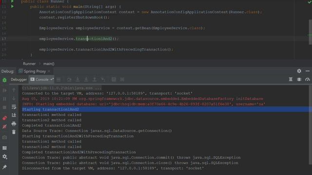This screenshot has width=312, height=175.
Task: Click the Pause Program icon
Action: [4, 99]
